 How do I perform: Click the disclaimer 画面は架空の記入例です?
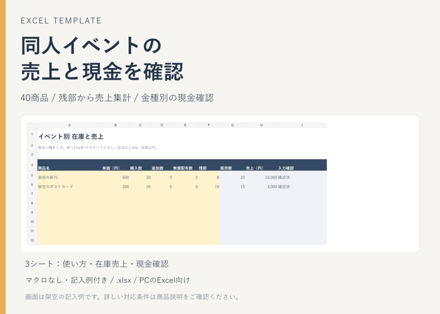(132, 297)
